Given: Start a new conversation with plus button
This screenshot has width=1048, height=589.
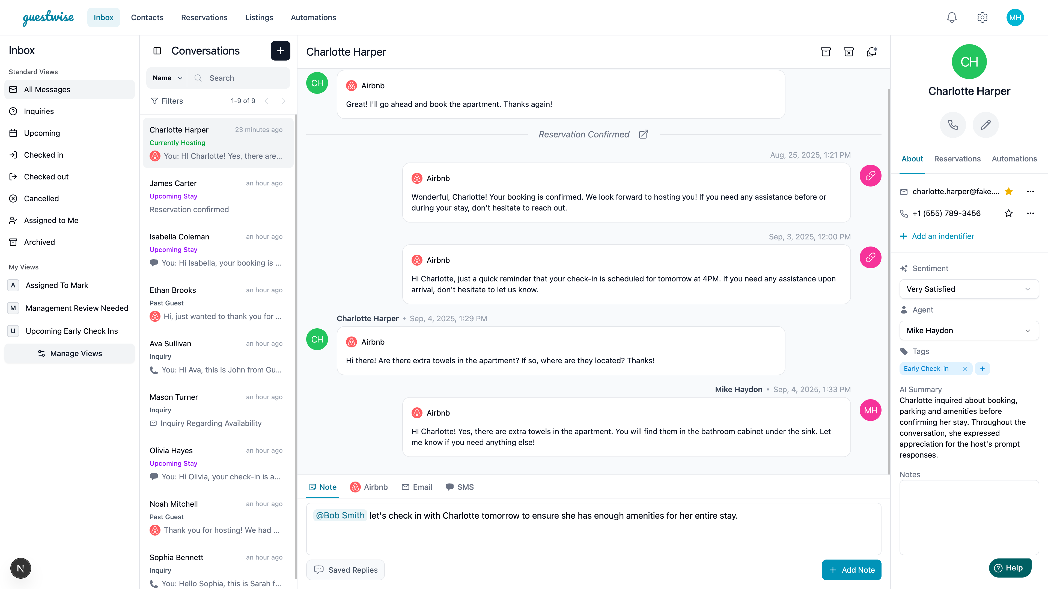Looking at the screenshot, I should click(x=280, y=51).
